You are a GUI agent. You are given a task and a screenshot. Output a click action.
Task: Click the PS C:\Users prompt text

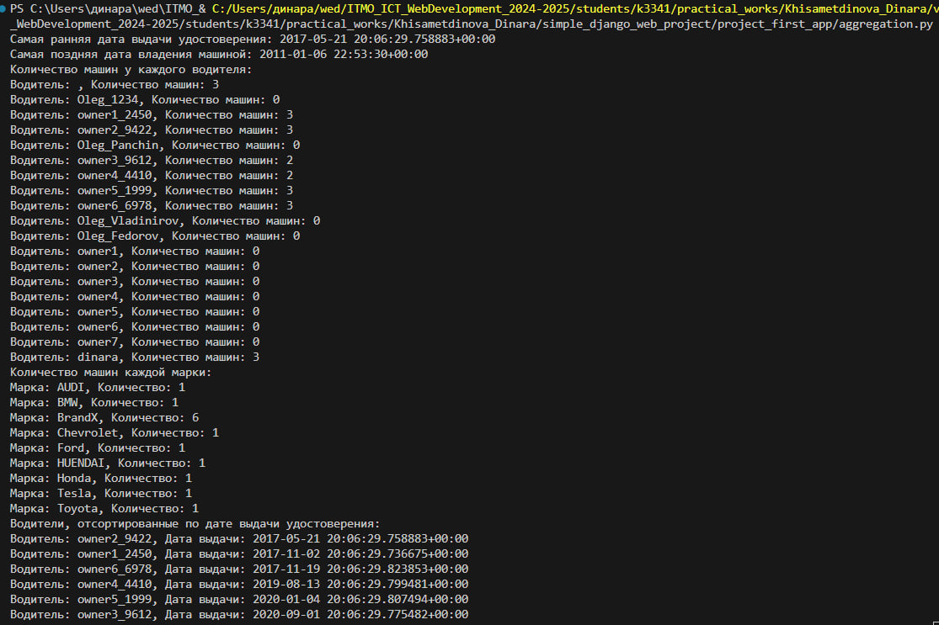pyautogui.click(x=108, y=9)
